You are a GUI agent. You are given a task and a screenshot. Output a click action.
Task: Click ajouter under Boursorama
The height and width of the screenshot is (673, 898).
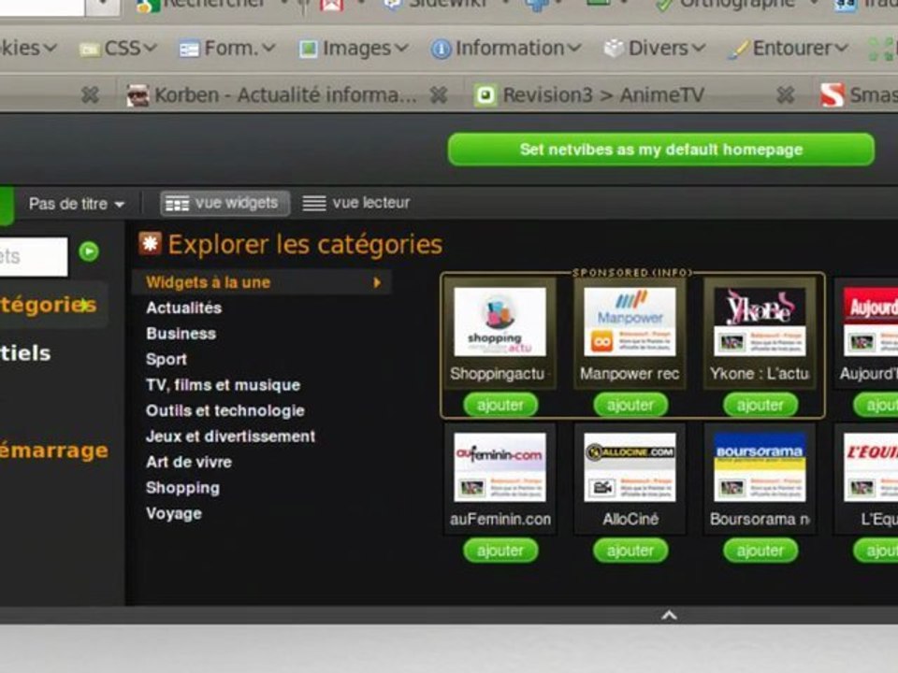click(760, 551)
